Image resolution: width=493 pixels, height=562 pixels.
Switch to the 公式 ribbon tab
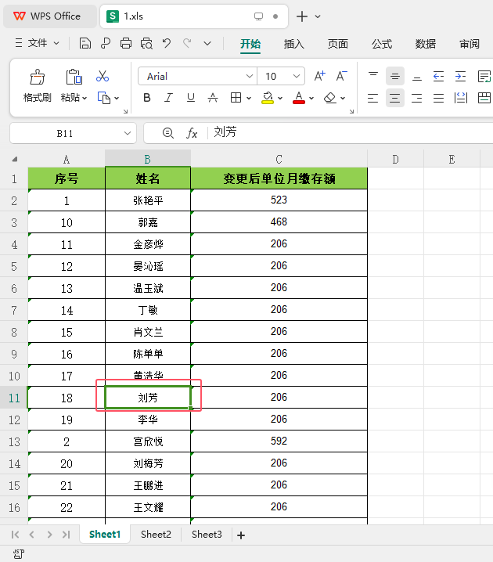[x=382, y=44]
